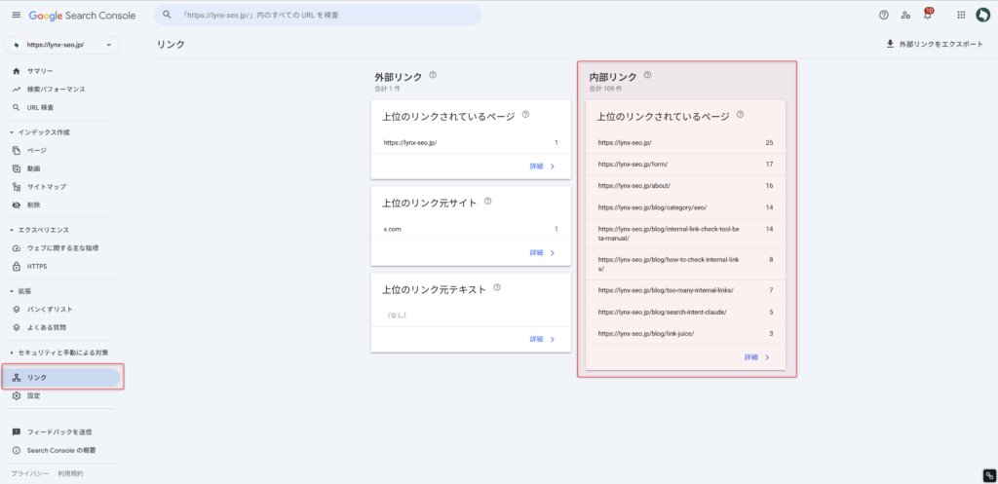This screenshot has width=998, height=484.
Task: Click help icon next to 外部リンク
Action: click(x=433, y=75)
